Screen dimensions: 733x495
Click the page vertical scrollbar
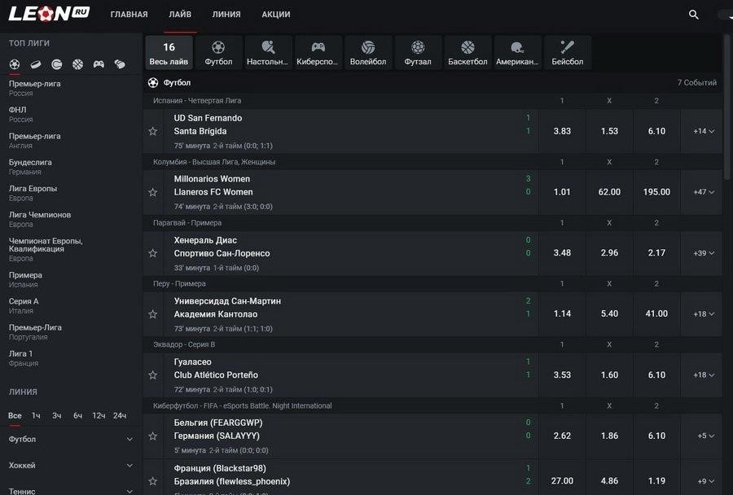[726, 107]
